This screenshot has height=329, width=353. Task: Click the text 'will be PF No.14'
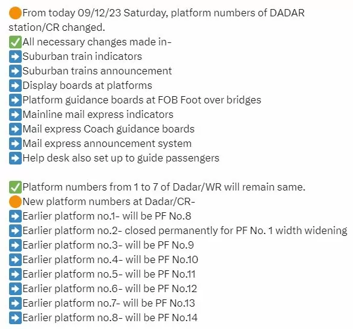click(161, 318)
